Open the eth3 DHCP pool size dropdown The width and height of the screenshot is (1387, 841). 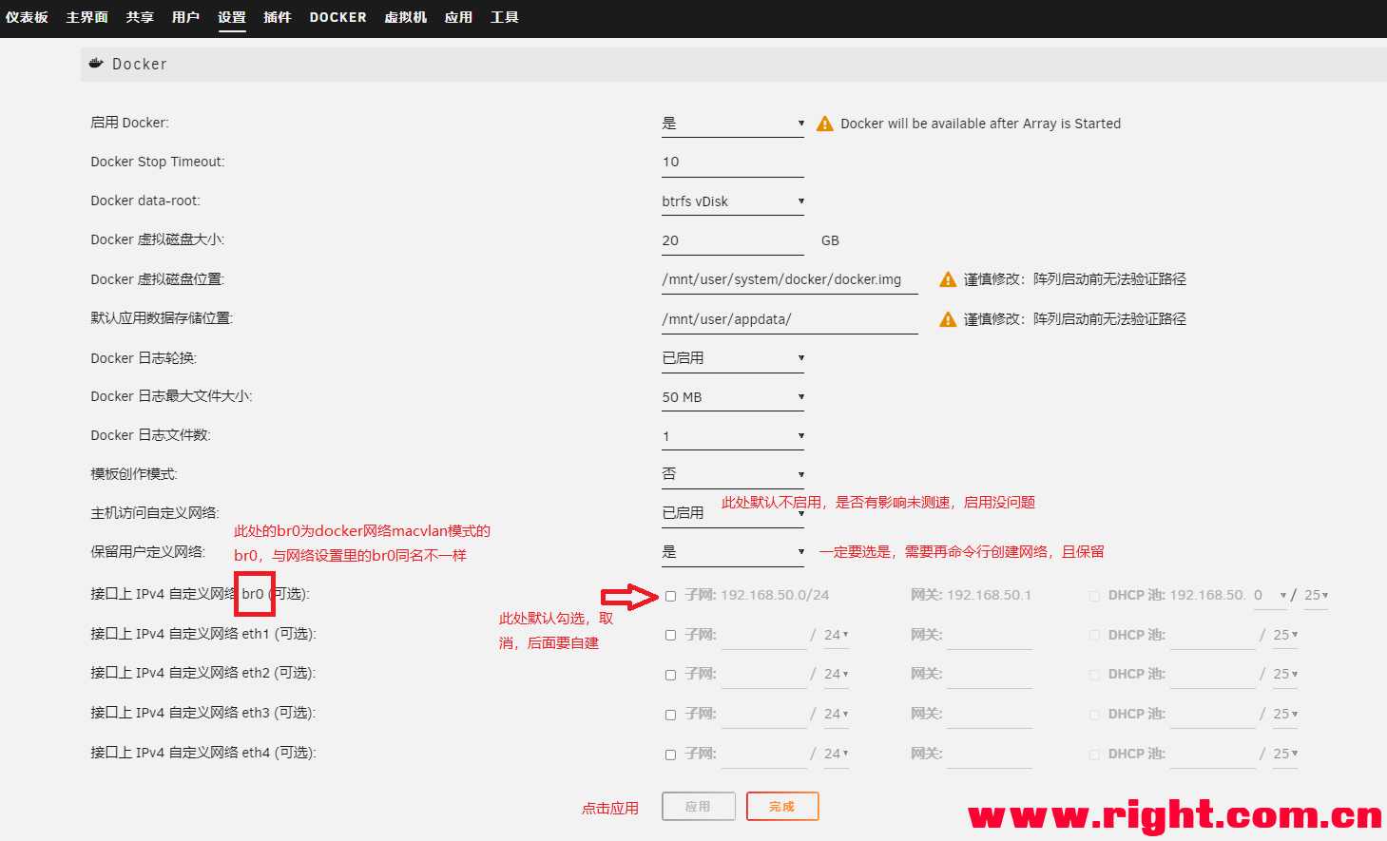click(x=1285, y=714)
